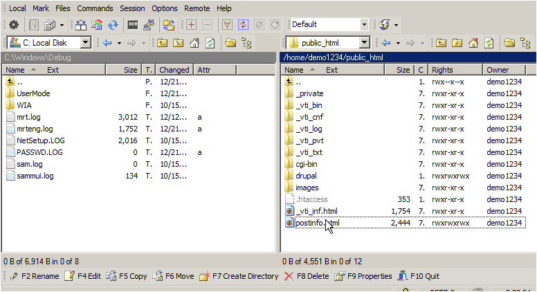Click F9 Properties button
This screenshot has width=537, height=292.
(363, 276)
